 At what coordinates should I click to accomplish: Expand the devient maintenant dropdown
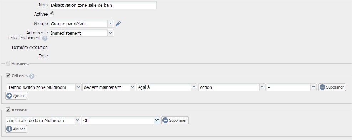[x=109, y=87]
